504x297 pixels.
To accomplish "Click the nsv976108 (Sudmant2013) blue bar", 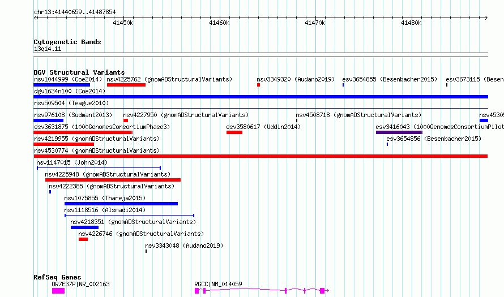I will click(48, 120).
